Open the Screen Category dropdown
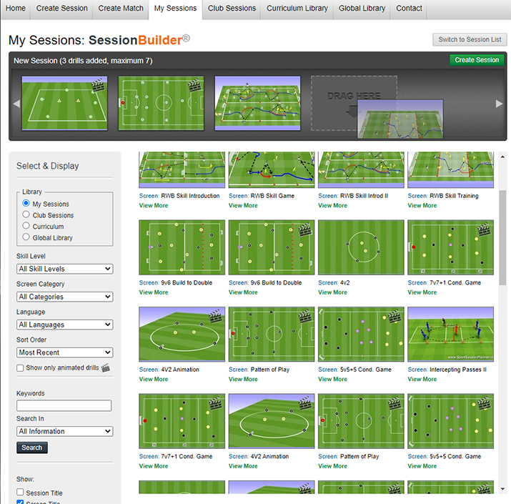511x504 pixels. [x=64, y=297]
